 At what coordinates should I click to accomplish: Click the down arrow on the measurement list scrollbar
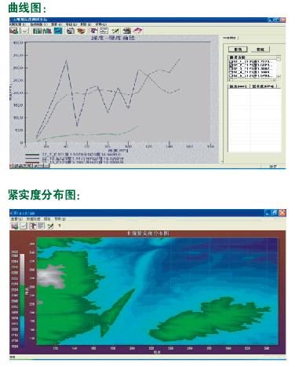click(279, 77)
